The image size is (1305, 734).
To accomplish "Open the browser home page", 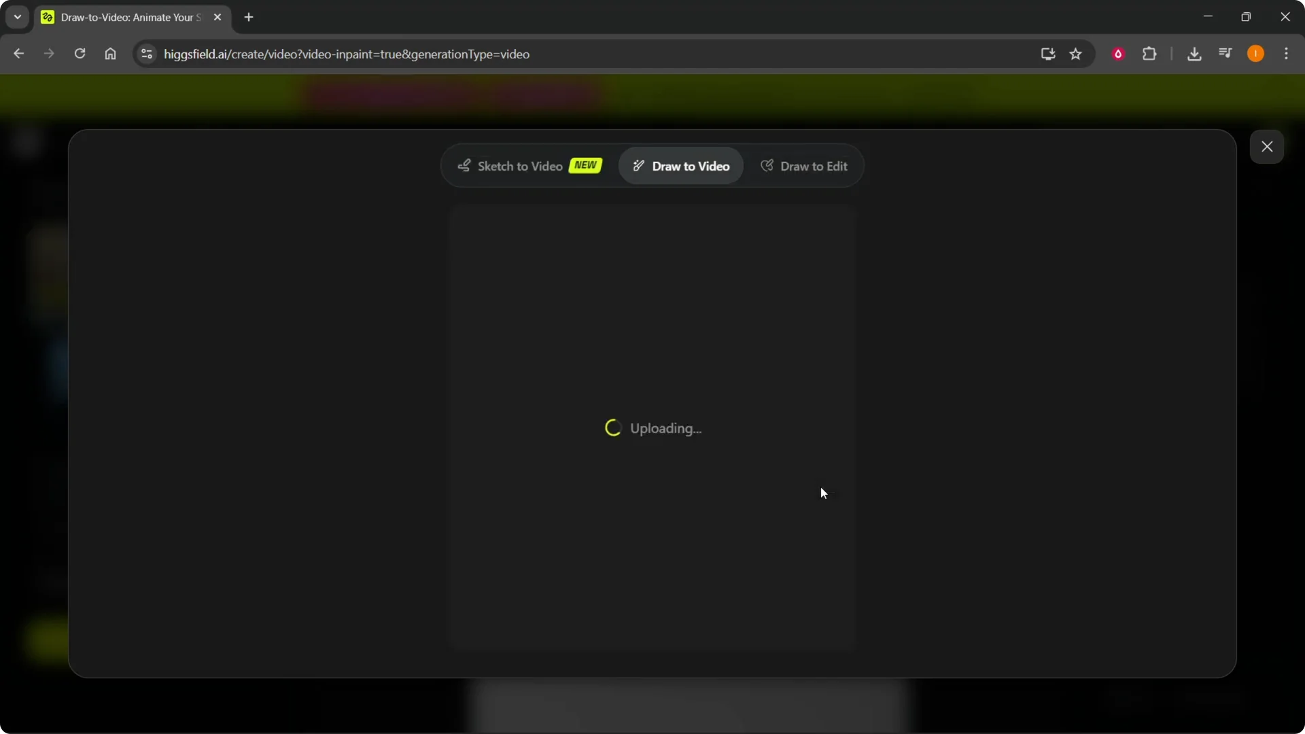I will (110, 54).
